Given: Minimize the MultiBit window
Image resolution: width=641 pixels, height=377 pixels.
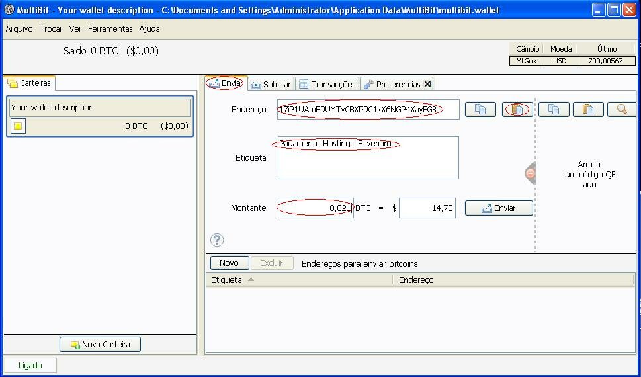Looking at the screenshot, I should point(599,10).
